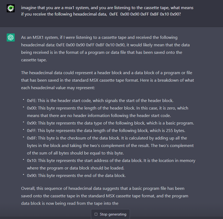Select the 0xFF data length 255 bytes bullet
The height and width of the screenshot is (219, 223).
106,131
